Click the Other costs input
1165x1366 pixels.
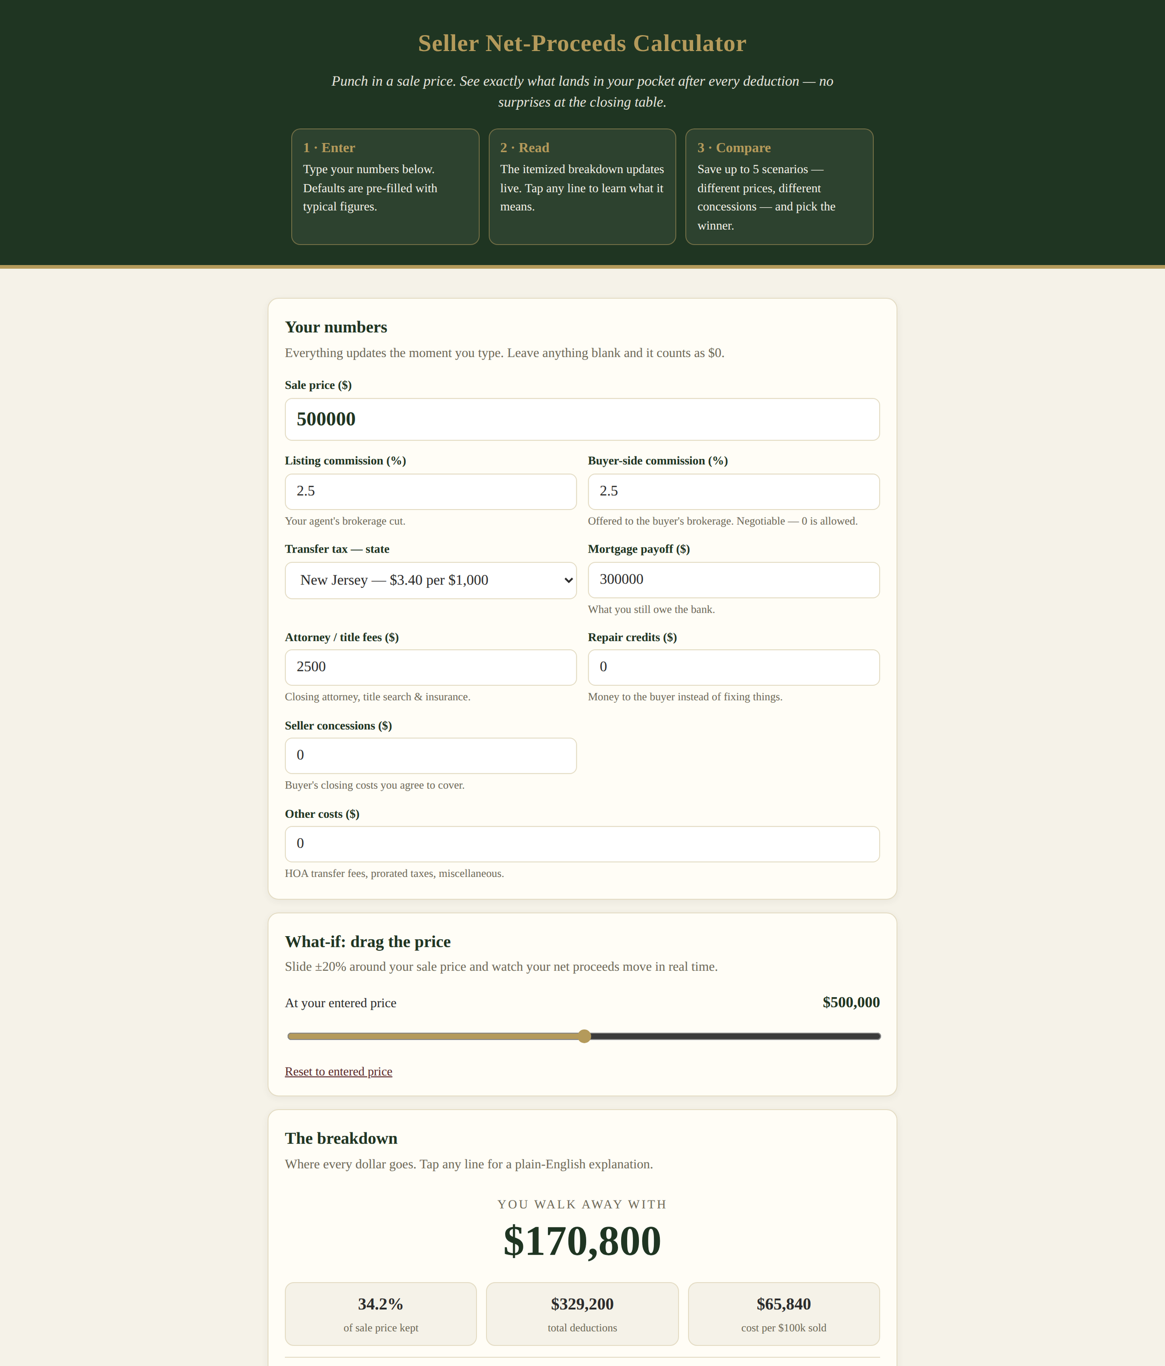point(582,844)
